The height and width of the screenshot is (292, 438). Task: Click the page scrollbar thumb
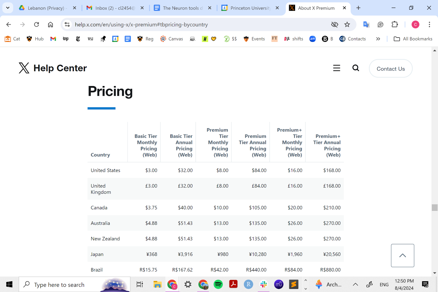pyautogui.click(x=434, y=207)
